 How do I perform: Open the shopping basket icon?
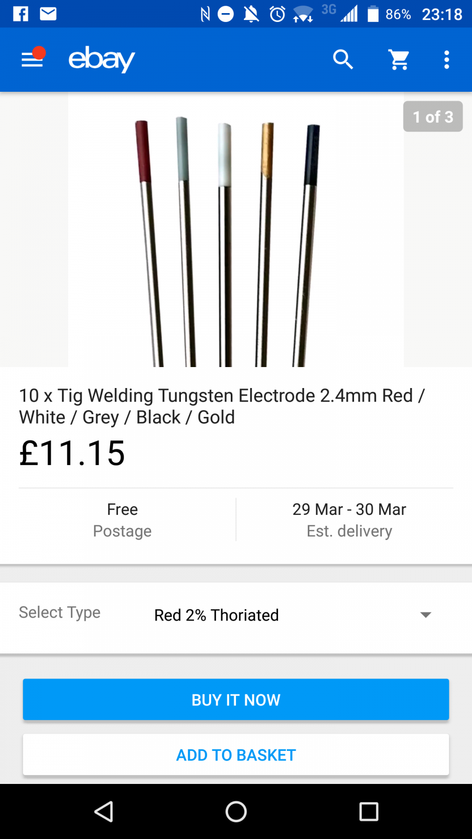click(399, 60)
